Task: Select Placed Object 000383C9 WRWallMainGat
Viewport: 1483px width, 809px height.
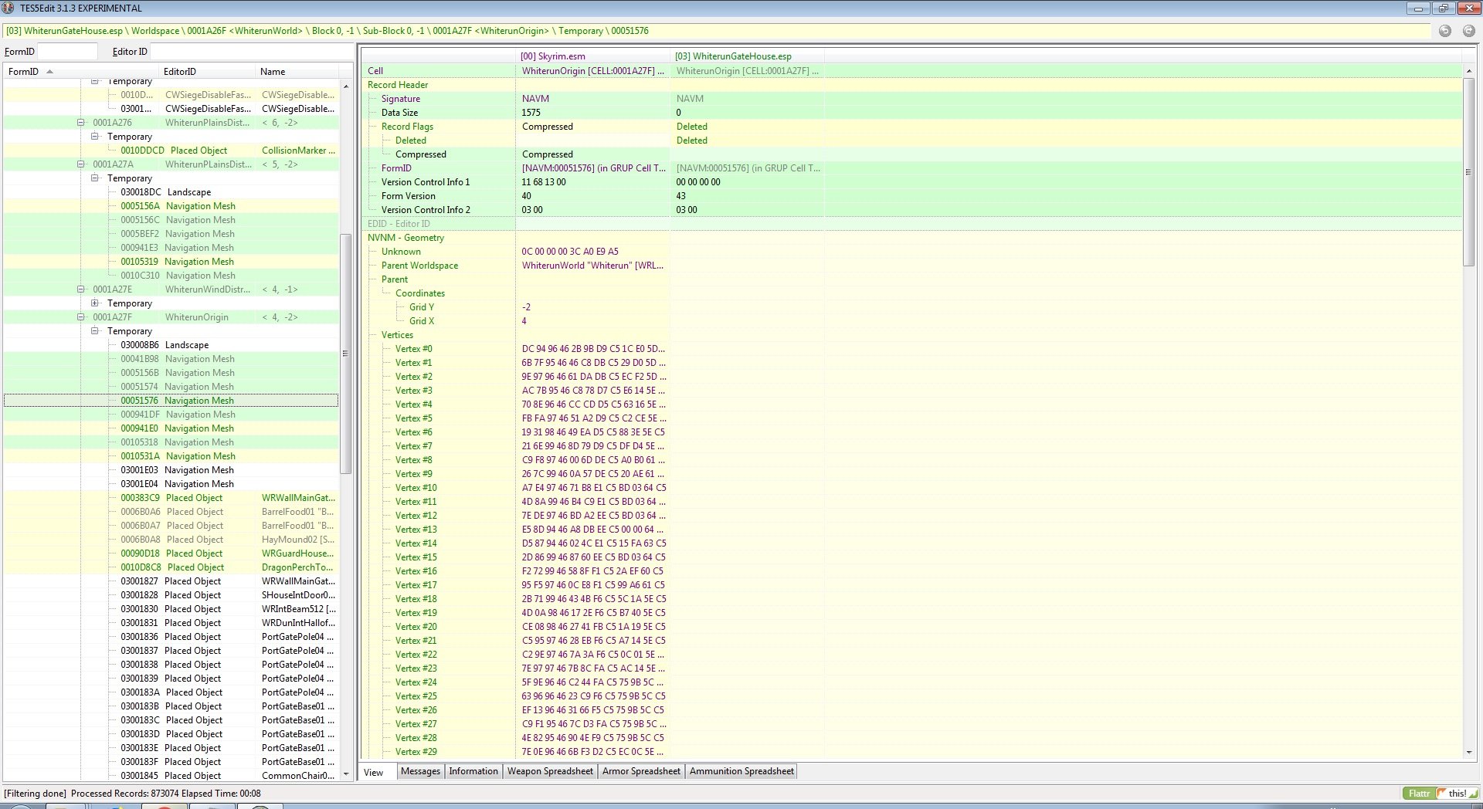Action: 171,498
